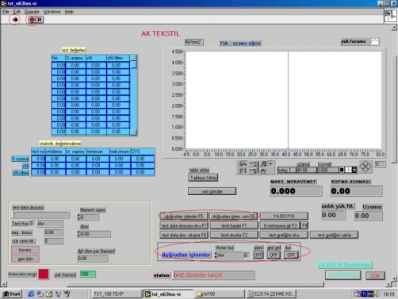Viewport: 398px width, 299px height.
Task: Toggle the geri dön button
Action: [25, 259]
